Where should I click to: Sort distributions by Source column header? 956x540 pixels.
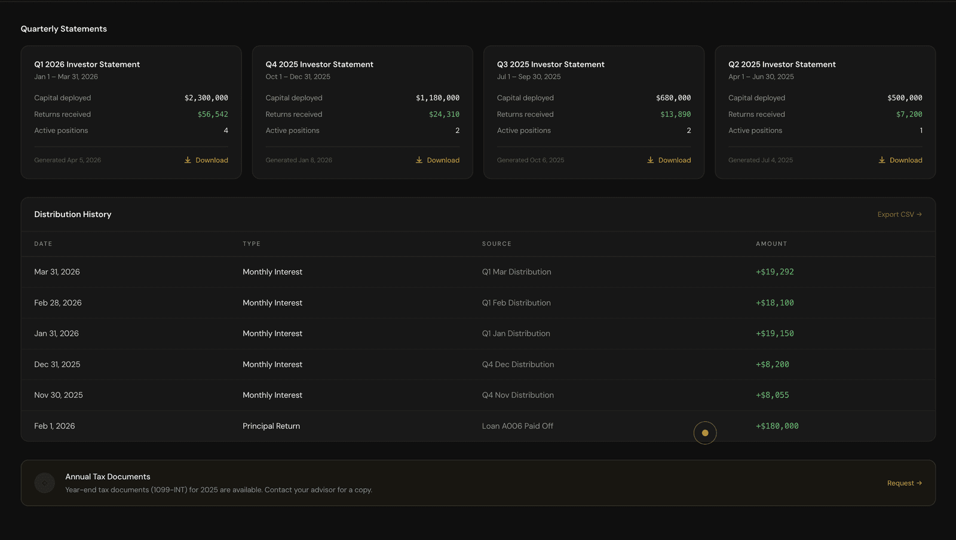(497, 244)
